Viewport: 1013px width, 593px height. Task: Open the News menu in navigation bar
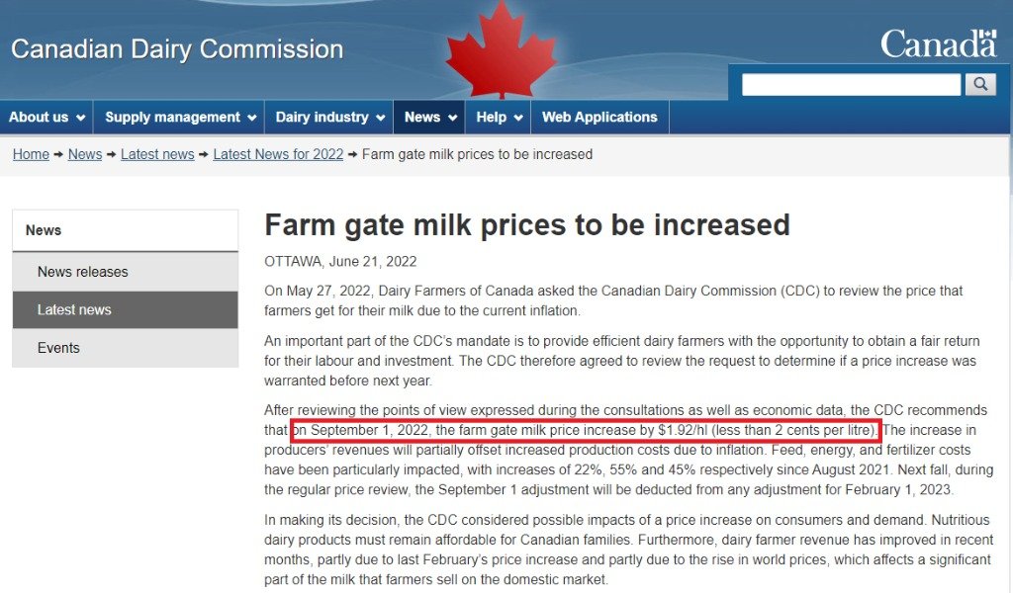point(429,117)
